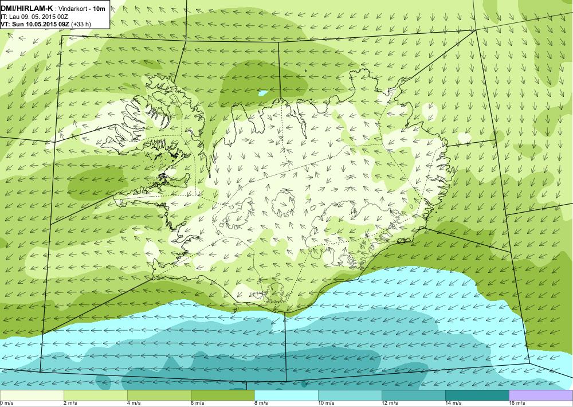Click the purple 16 m/s legend swatch
This screenshot has height=407, width=573.
(541, 396)
